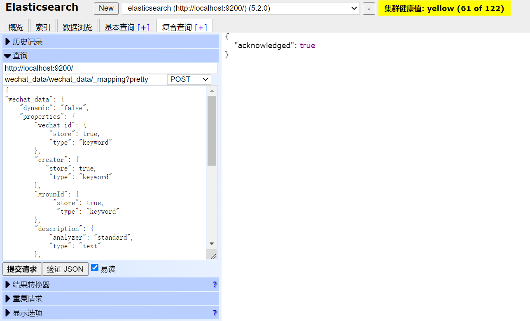Open the elasticsearch cluster selection dropdown
Viewport: 530px width, 321px height.
click(x=241, y=8)
